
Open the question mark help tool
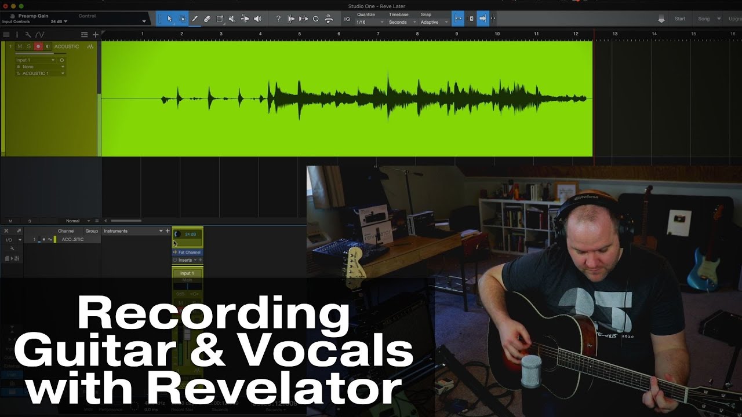pos(278,19)
